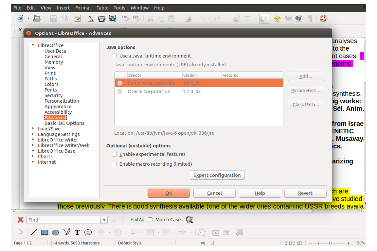Close the Find toolbar with red X
The width and height of the screenshot is (377, 251).
(x=20, y=220)
